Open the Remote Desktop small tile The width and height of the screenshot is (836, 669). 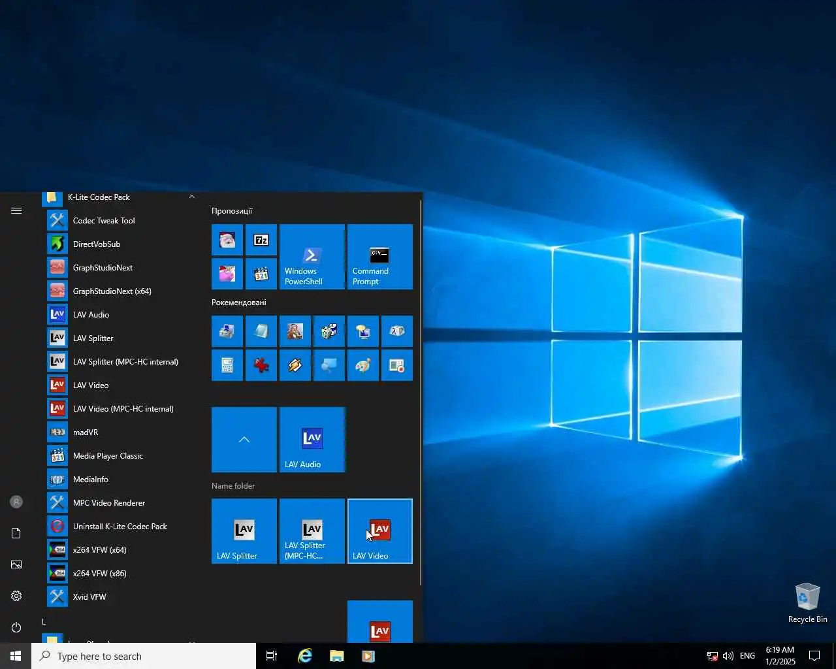(363, 331)
